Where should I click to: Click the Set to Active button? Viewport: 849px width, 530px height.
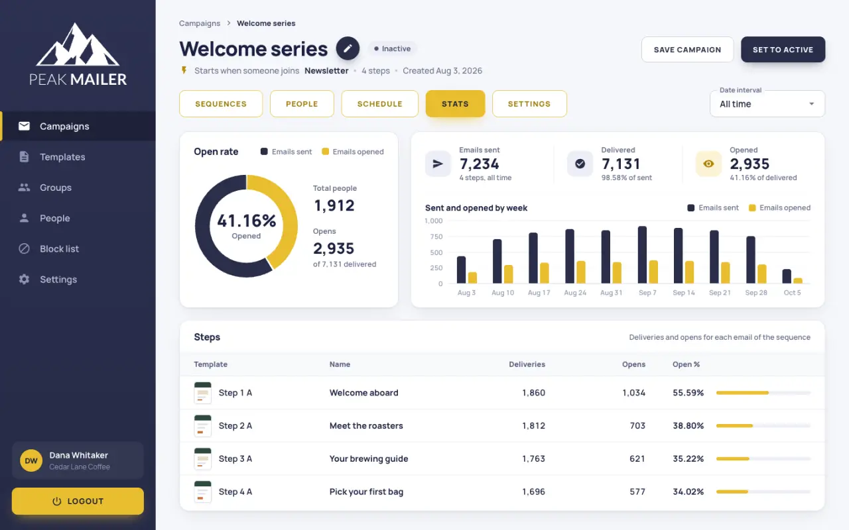[783, 50]
